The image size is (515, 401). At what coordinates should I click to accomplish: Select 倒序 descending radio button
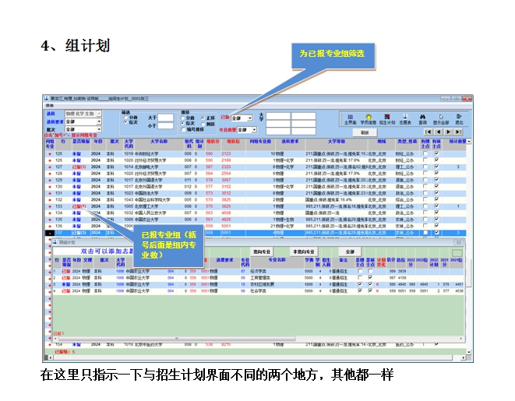click(x=203, y=124)
